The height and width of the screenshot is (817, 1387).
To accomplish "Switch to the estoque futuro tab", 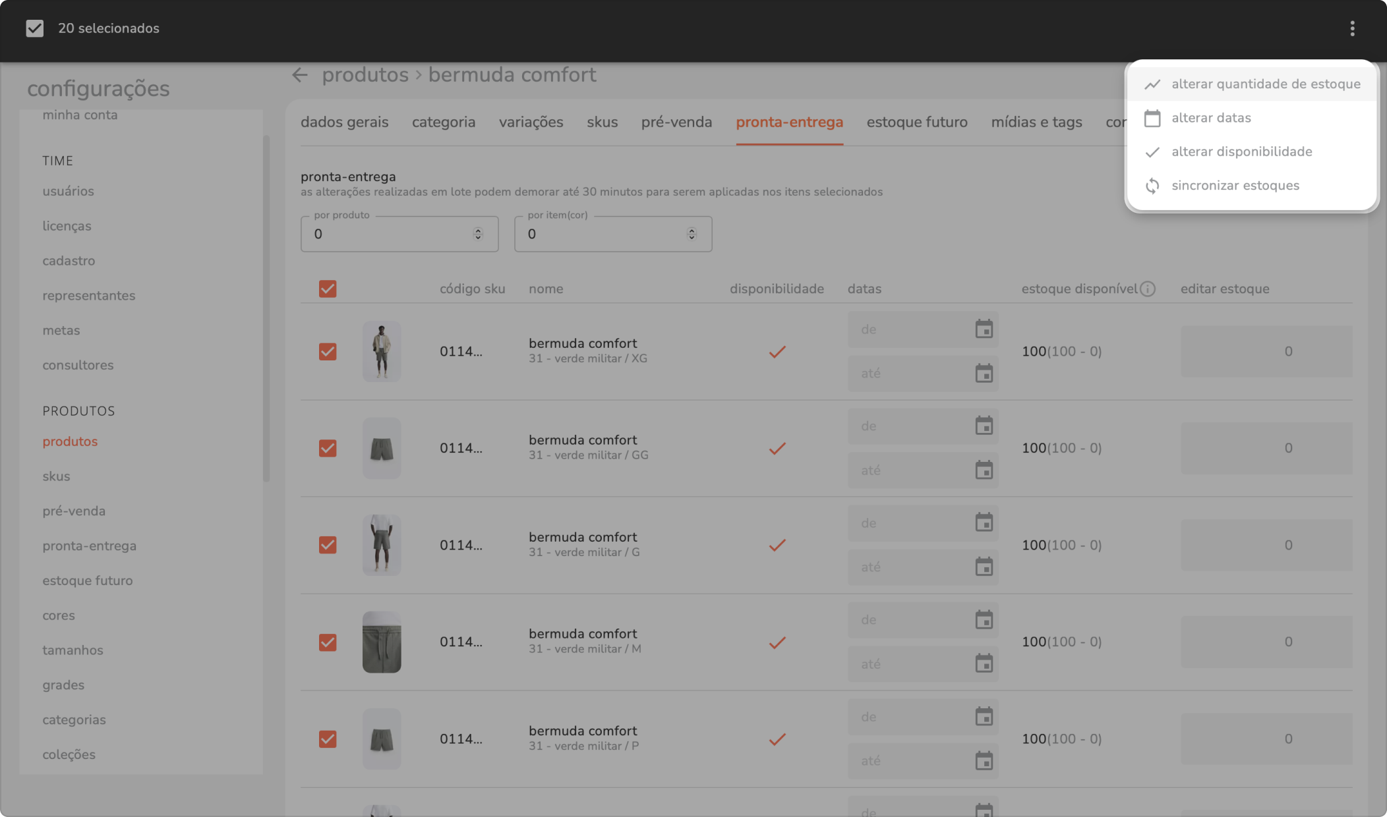I will point(916,123).
